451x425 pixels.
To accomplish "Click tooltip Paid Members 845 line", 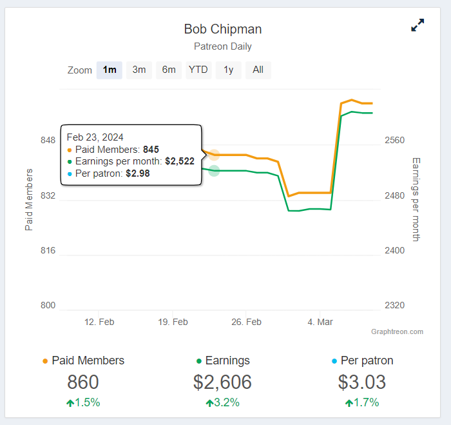I will pyautogui.click(x=113, y=150).
